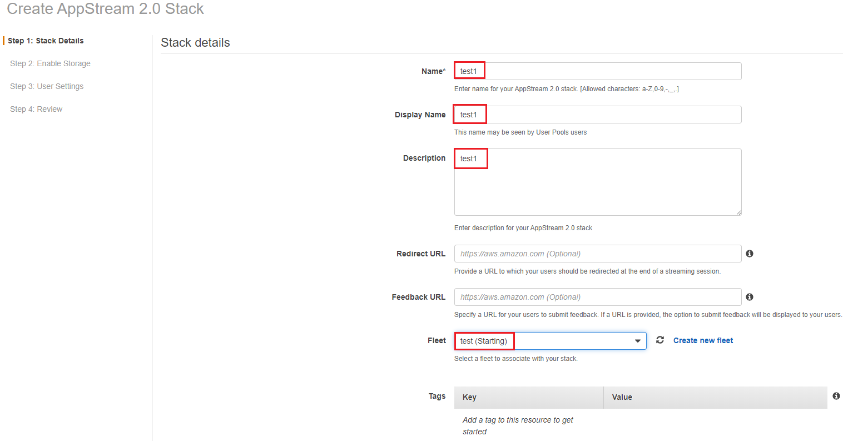Viewport: 843px width, 441px height.
Task: Click 'Enter description for your AppStream' hint
Action: pos(523,228)
